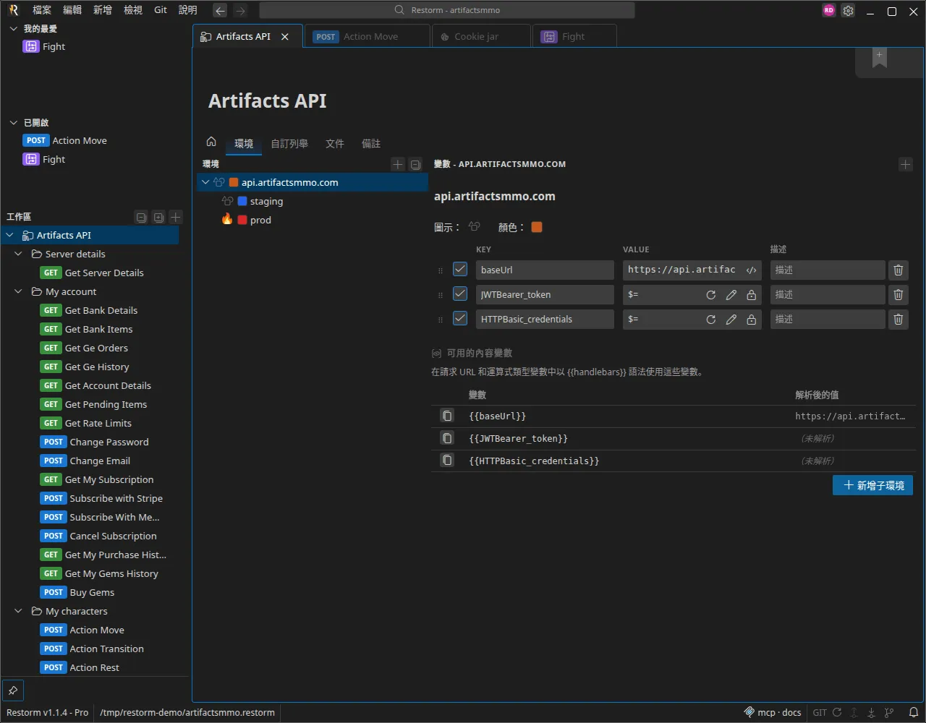
Task: Collapse the Server details folder
Action: click(19, 254)
